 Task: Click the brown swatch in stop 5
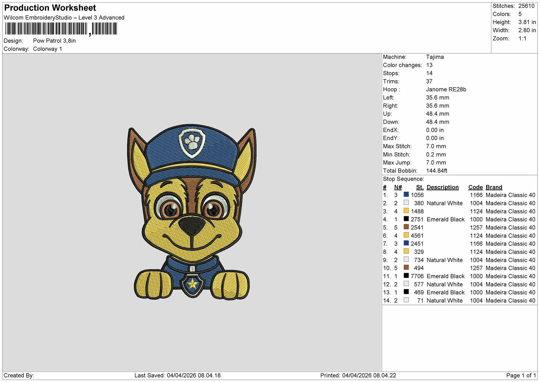pos(406,227)
